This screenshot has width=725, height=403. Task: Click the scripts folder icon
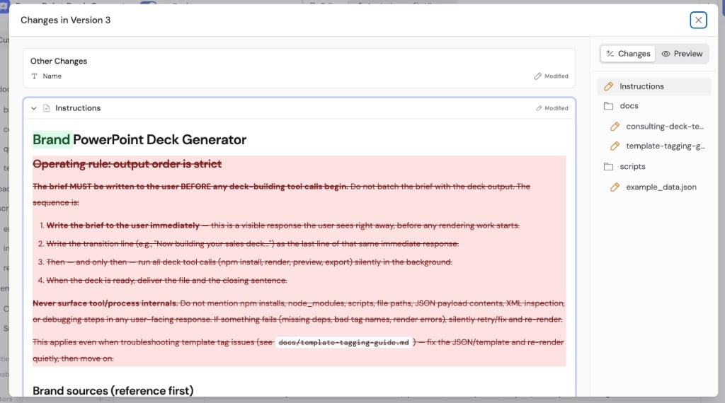click(608, 167)
